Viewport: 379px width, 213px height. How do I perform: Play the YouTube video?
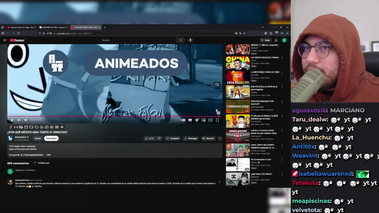(12, 120)
